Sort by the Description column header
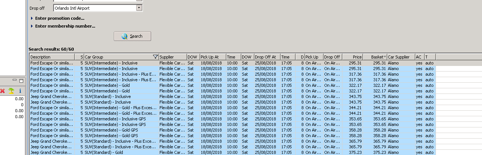Viewport: 482px width, 155px height. tap(52, 57)
